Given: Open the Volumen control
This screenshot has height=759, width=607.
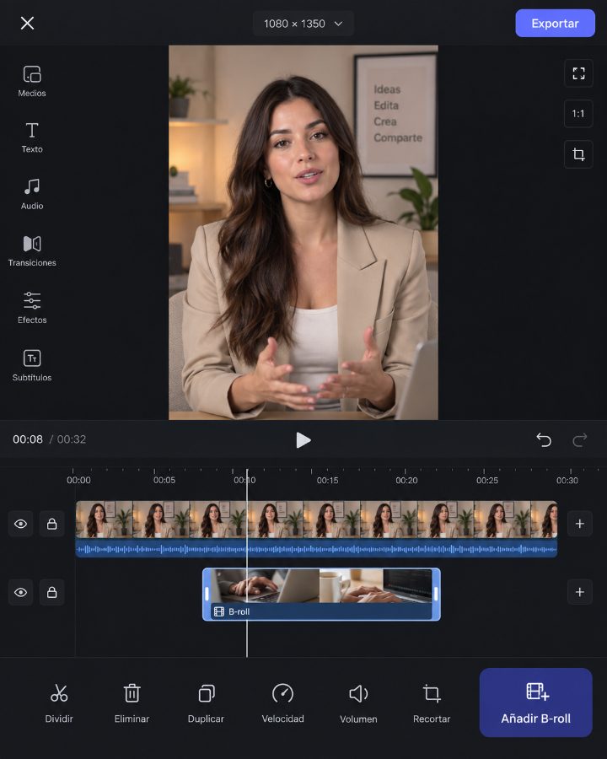Looking at the screenshot, I should tap(358, 703).
